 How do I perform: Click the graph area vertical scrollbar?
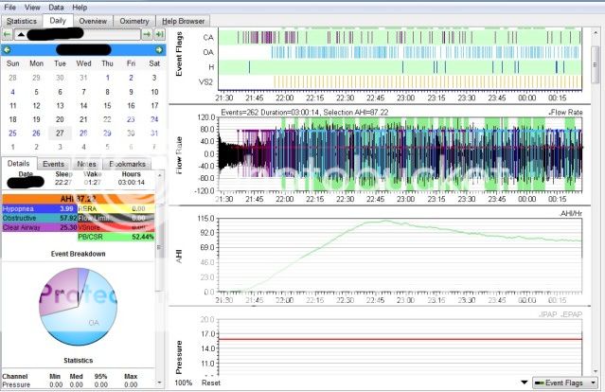pos(595,64)
